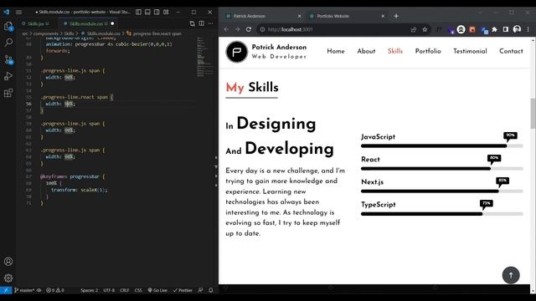Open changes icon in editor toolbar
This screenshot has width=536, height=301.
point(192,23)
